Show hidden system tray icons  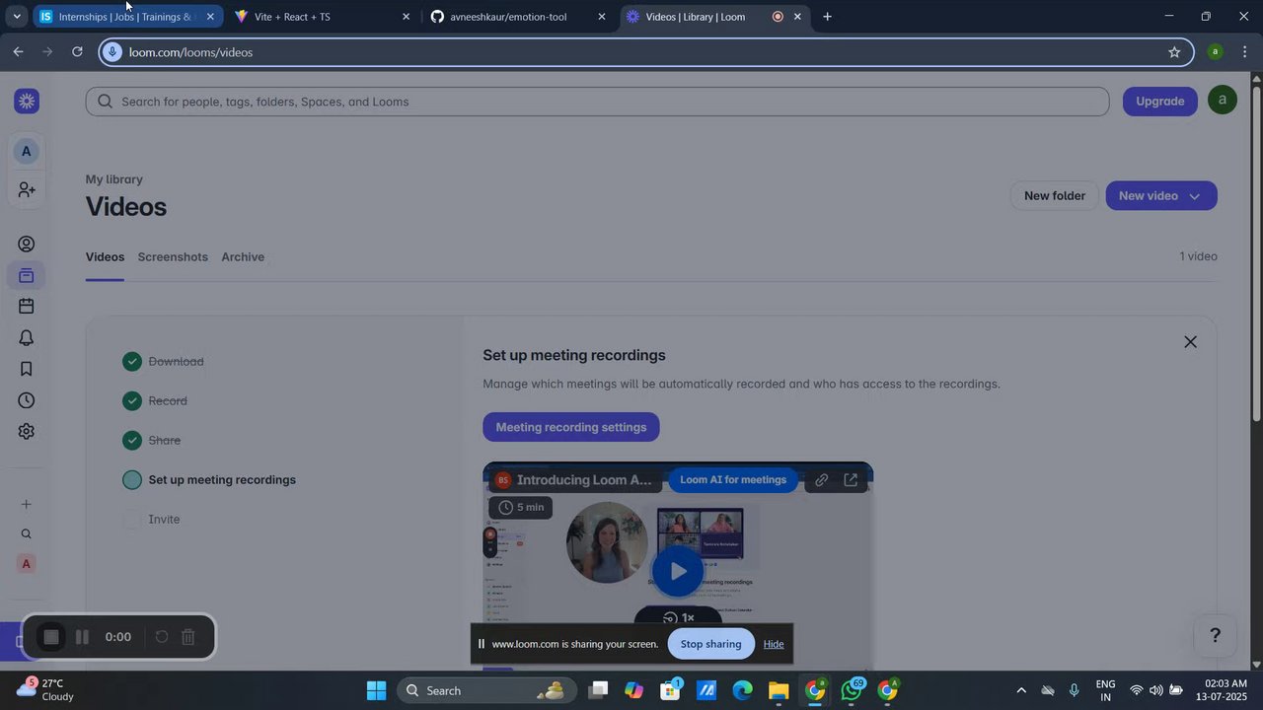[x=1021, y=690]
